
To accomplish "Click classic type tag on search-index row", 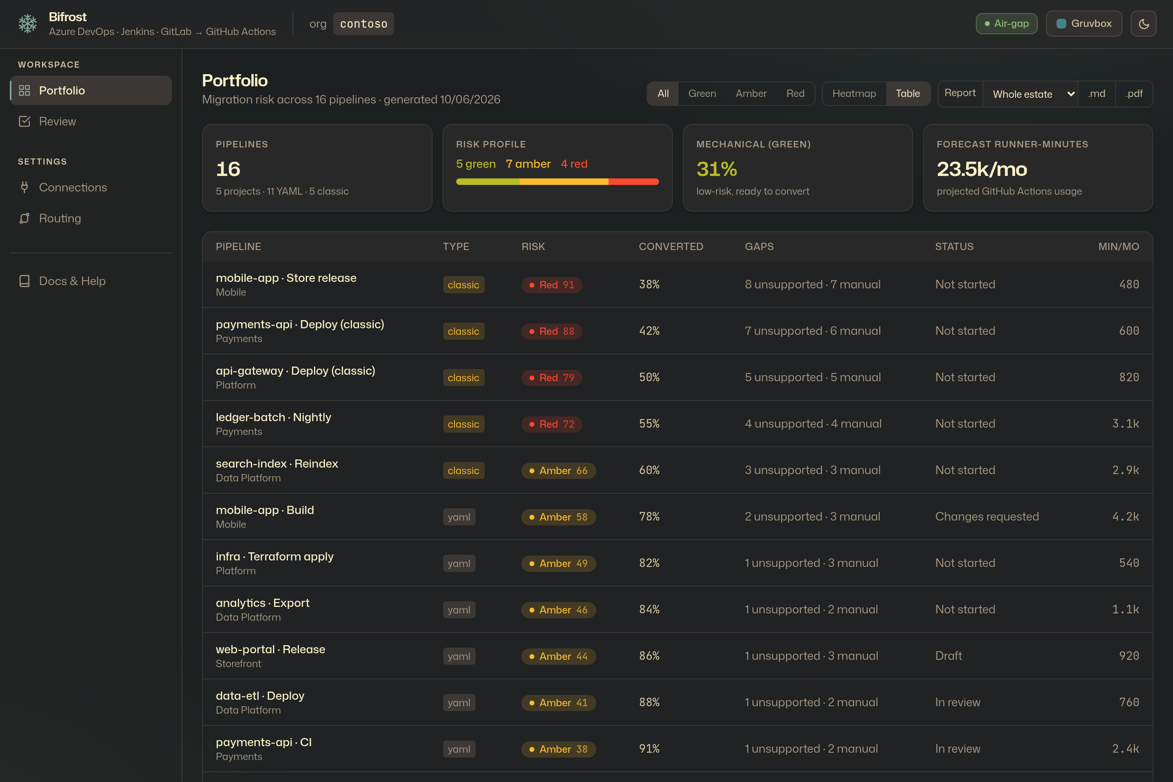I will click(x=463, y=470).
